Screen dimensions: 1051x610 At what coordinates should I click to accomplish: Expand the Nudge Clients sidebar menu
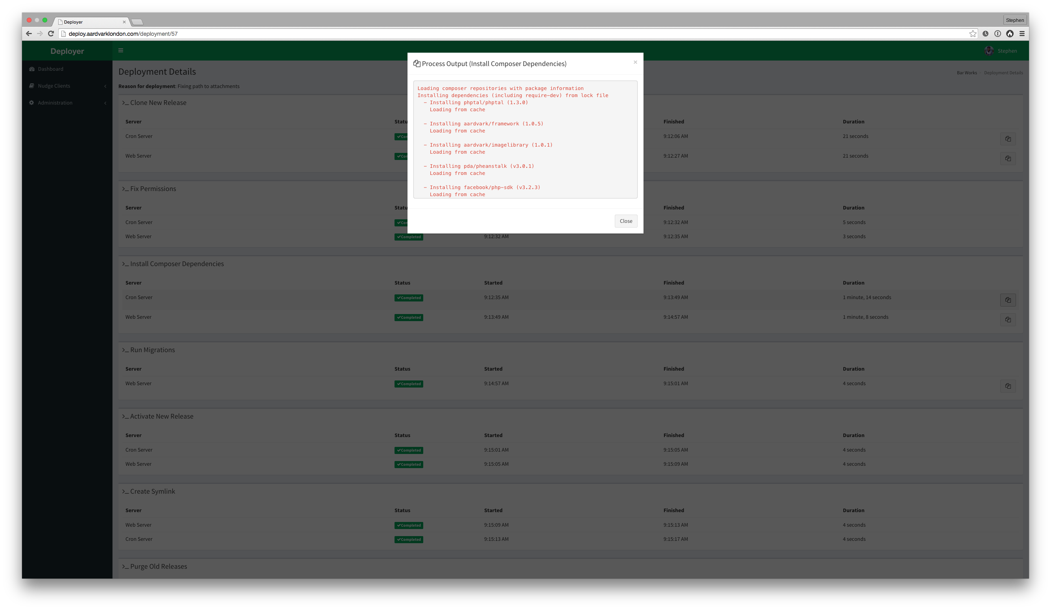point(67,86)
